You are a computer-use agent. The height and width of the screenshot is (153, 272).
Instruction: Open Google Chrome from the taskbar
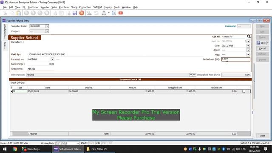(x=15, y=149)
